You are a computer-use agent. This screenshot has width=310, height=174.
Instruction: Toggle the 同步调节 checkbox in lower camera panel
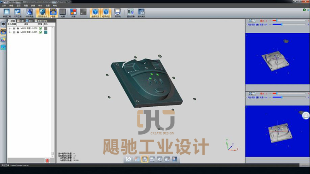(x=246, y=97)
